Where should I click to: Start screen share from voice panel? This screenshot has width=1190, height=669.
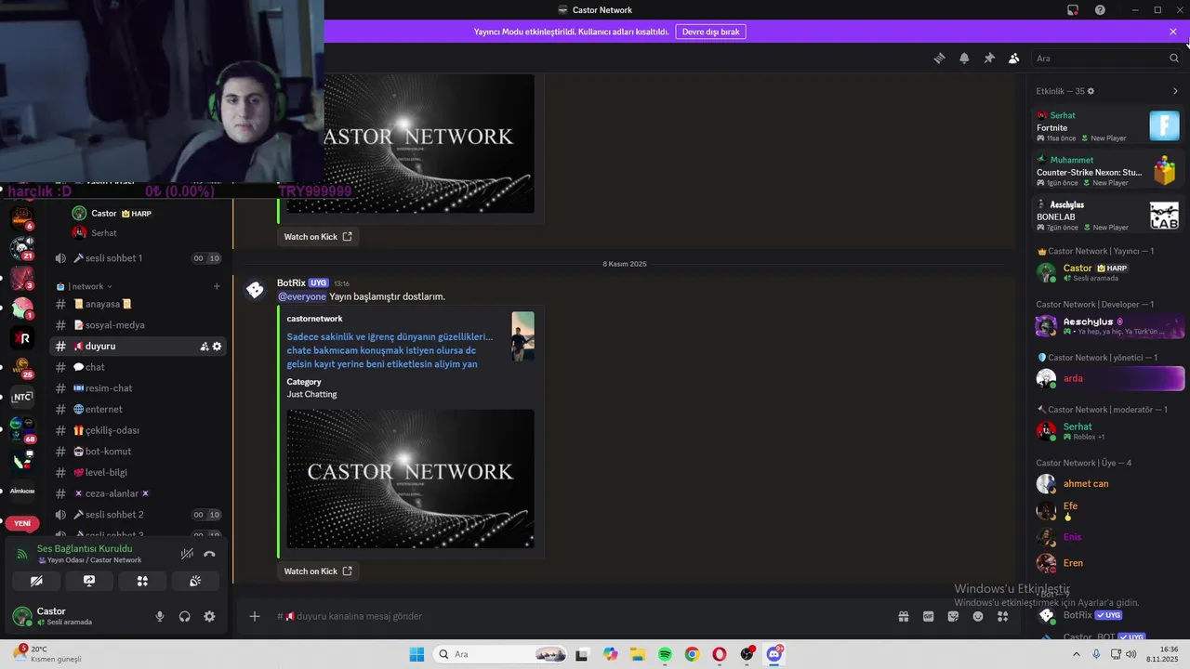point(89,581)
